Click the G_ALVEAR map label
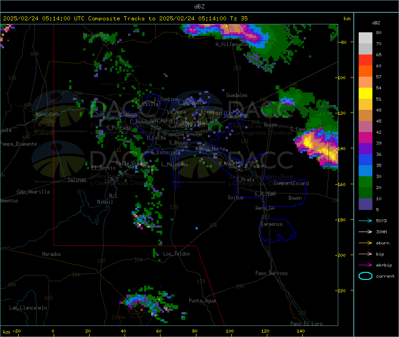 pos(265,194)
